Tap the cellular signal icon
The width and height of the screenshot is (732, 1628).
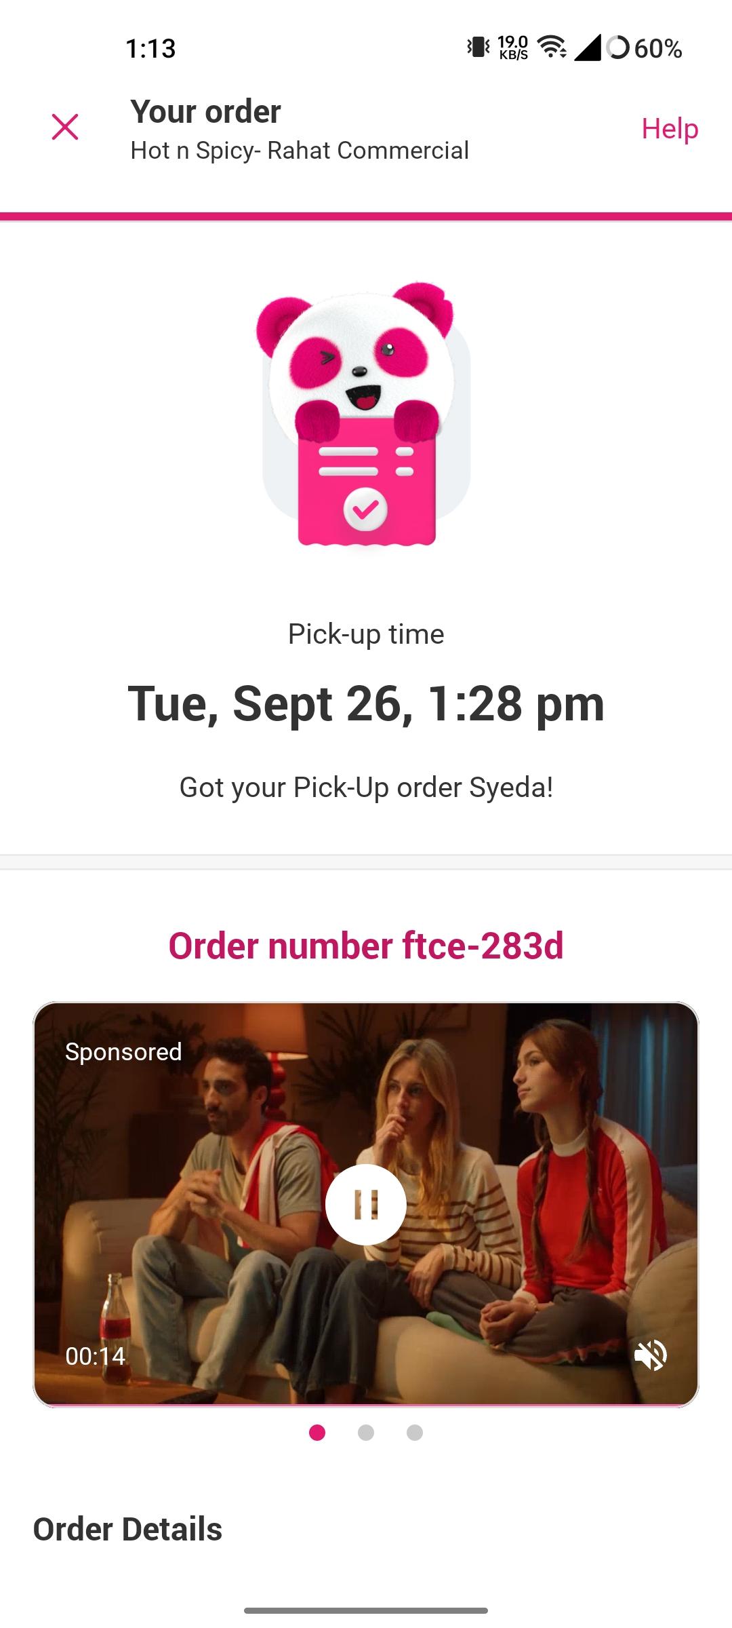(x=587, y=47)
